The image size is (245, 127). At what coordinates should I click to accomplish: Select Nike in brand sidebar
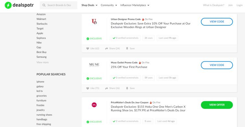click(x=39, y=43)
